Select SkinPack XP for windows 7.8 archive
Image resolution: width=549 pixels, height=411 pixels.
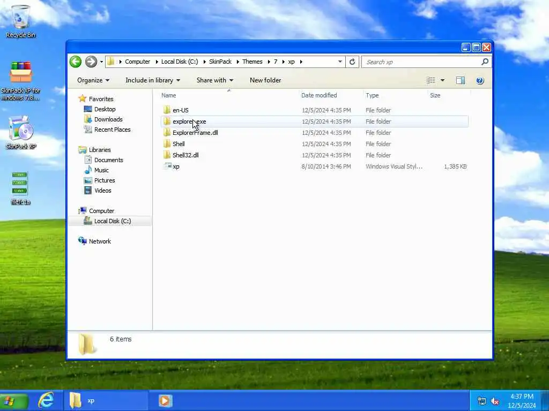20,81
